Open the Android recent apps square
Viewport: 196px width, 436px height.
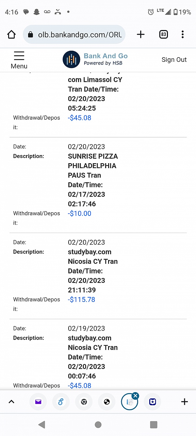[154, 425]
